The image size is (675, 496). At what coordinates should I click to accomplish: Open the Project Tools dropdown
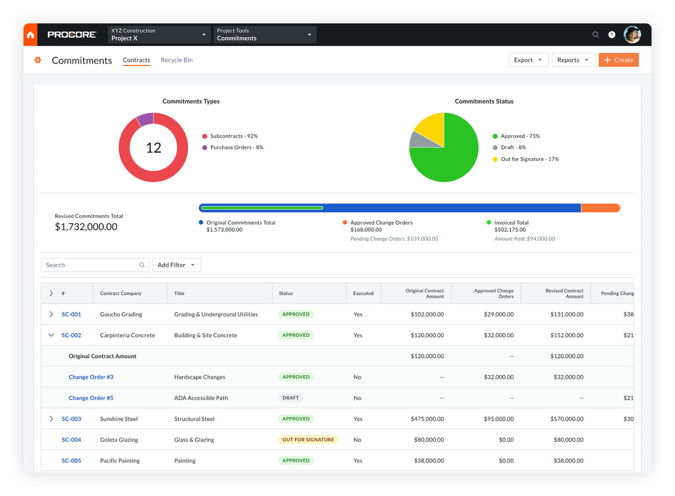(264, 34)
